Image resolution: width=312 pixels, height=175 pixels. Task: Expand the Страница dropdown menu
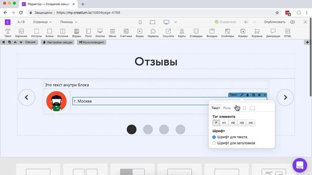[x=42, y=22]
